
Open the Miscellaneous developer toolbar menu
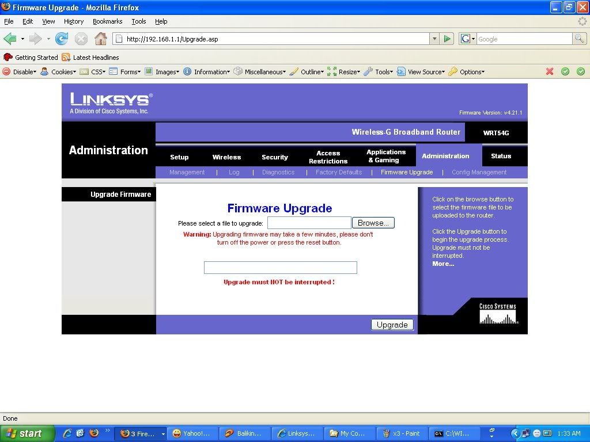260,72
